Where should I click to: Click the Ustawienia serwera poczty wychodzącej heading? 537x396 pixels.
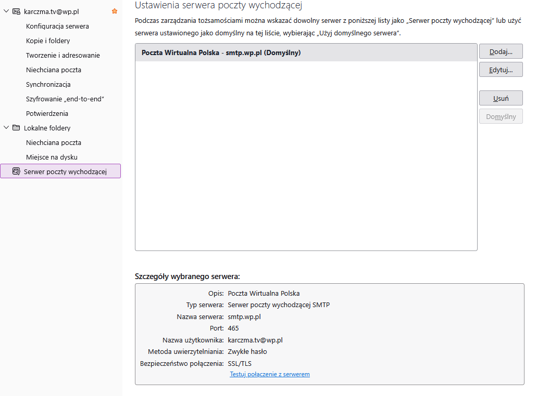pos(219,6)
